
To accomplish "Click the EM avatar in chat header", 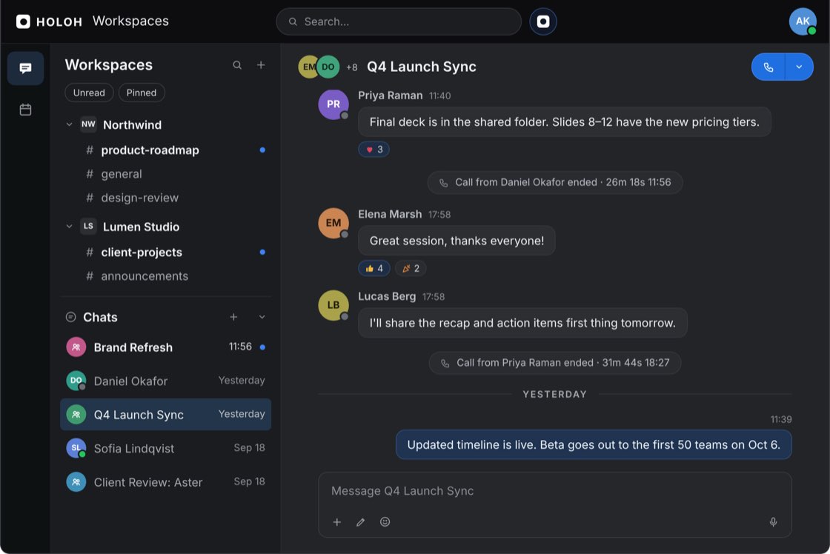I will 307,67.
